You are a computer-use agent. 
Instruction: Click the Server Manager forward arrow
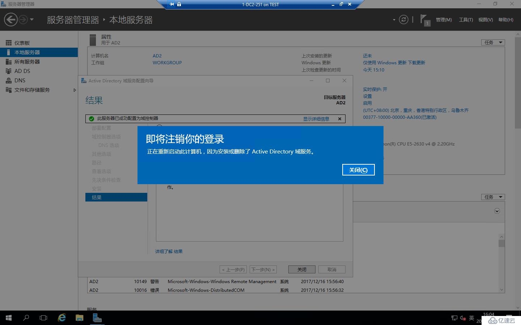pos(23,19)
